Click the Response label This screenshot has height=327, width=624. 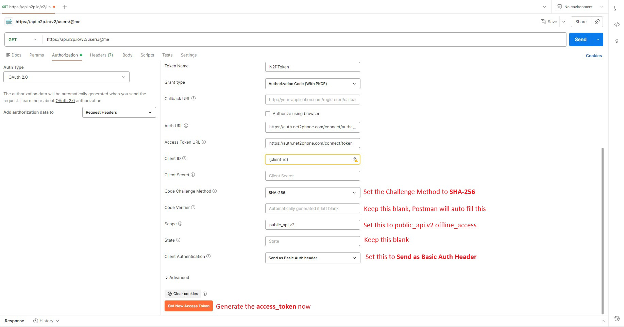[14, 321]
